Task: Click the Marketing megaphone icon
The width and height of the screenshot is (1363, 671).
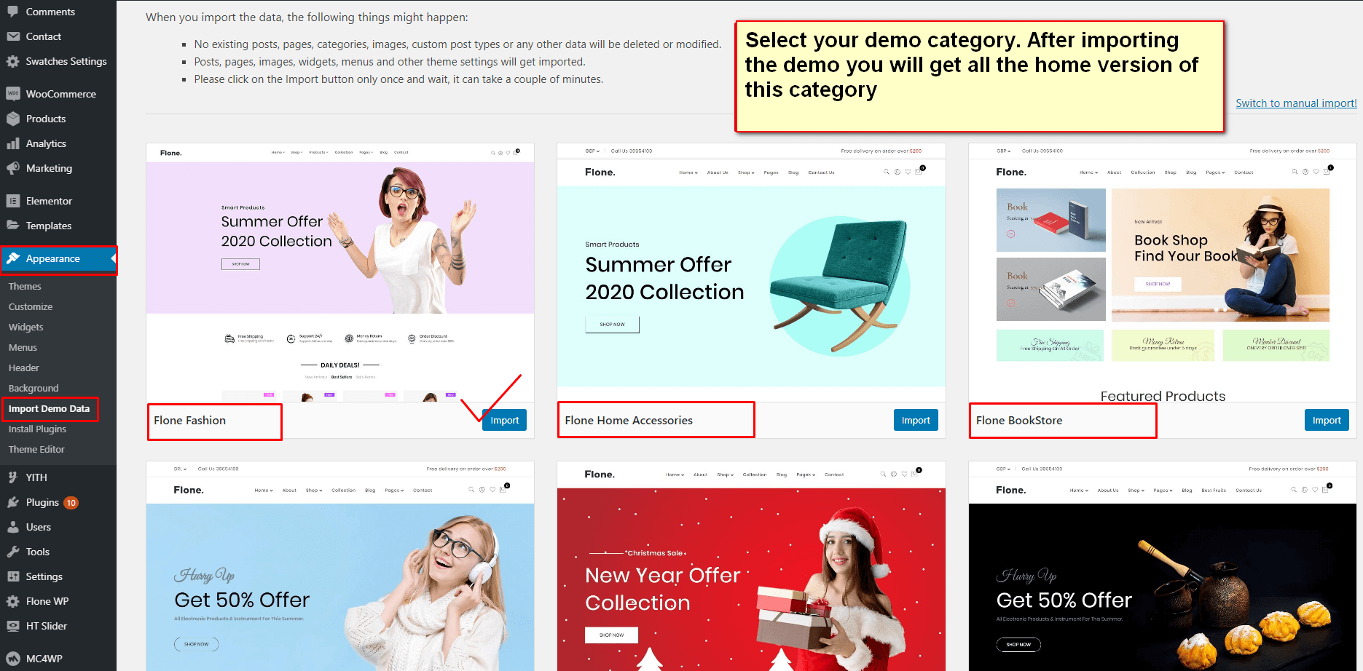Action: click(13, 168)
